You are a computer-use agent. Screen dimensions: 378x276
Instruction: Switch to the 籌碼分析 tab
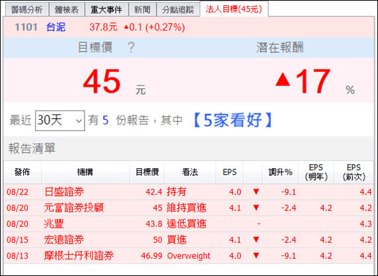click(26, 10)
